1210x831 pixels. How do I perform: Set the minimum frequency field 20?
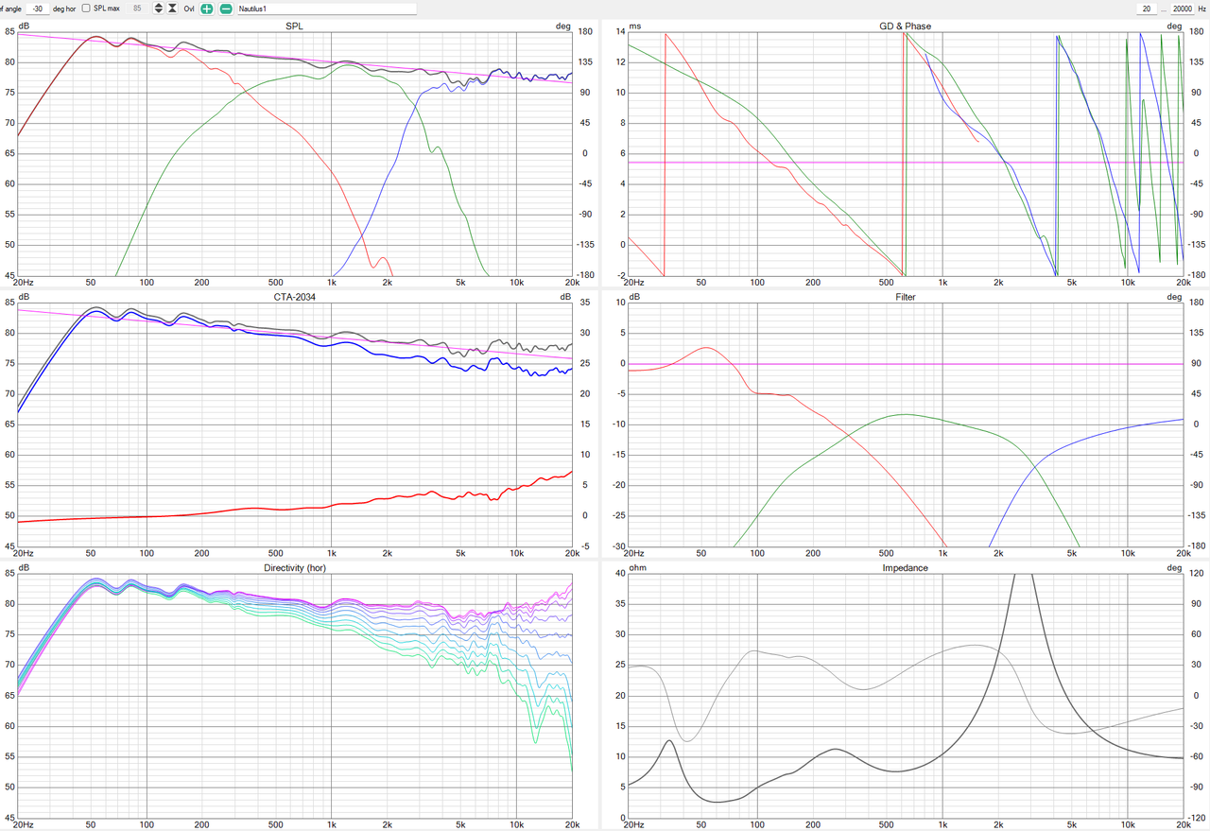pyautogui.click(x=1147, y=9)
